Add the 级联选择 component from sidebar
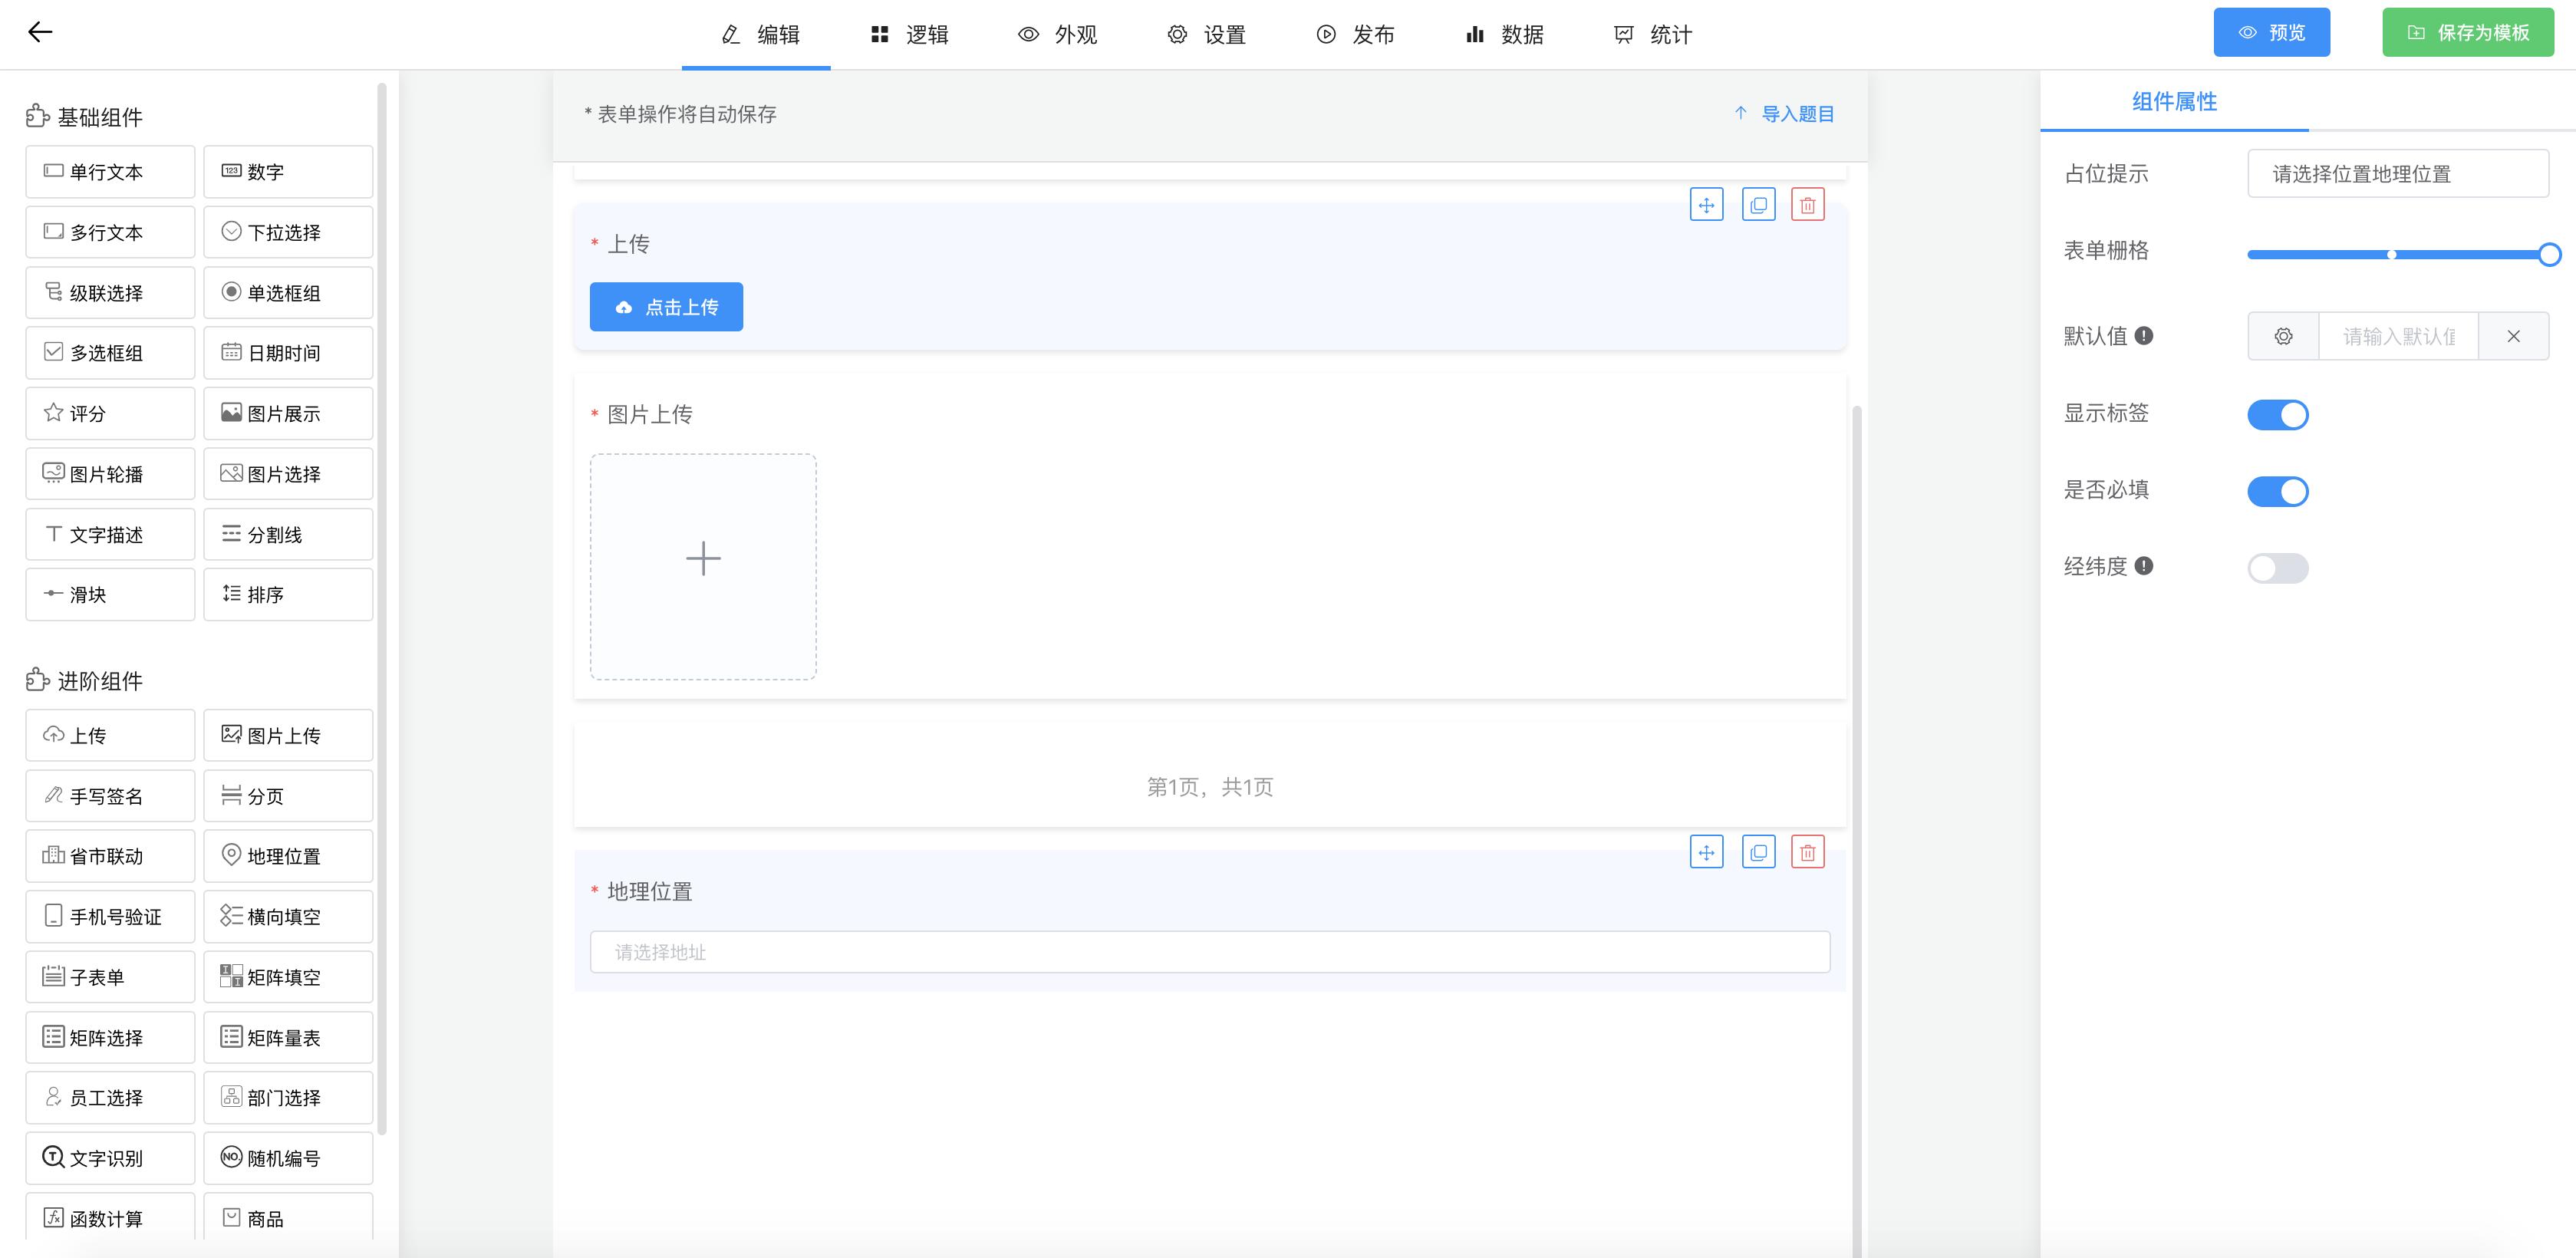Viewport: 2576px width, 1258px height. [x=110, y=292]
